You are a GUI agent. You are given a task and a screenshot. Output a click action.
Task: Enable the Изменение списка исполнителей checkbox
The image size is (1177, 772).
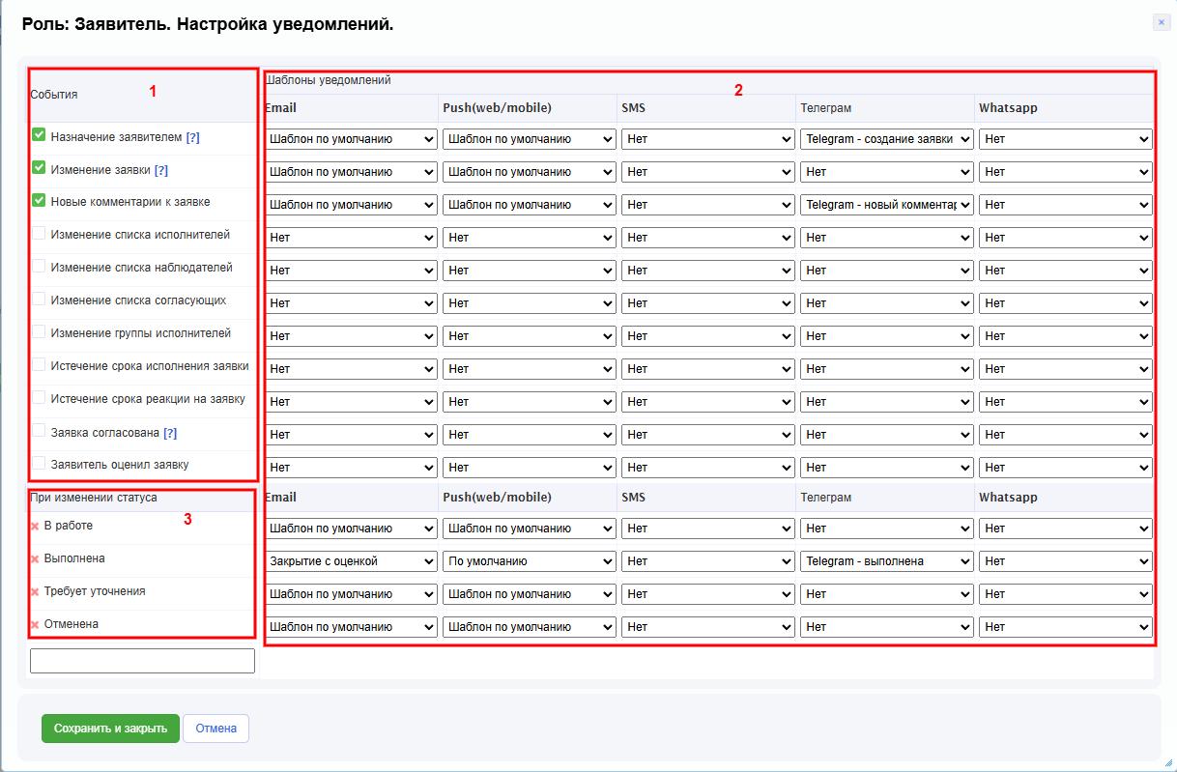pyautogui.click(x=39, y=234)
